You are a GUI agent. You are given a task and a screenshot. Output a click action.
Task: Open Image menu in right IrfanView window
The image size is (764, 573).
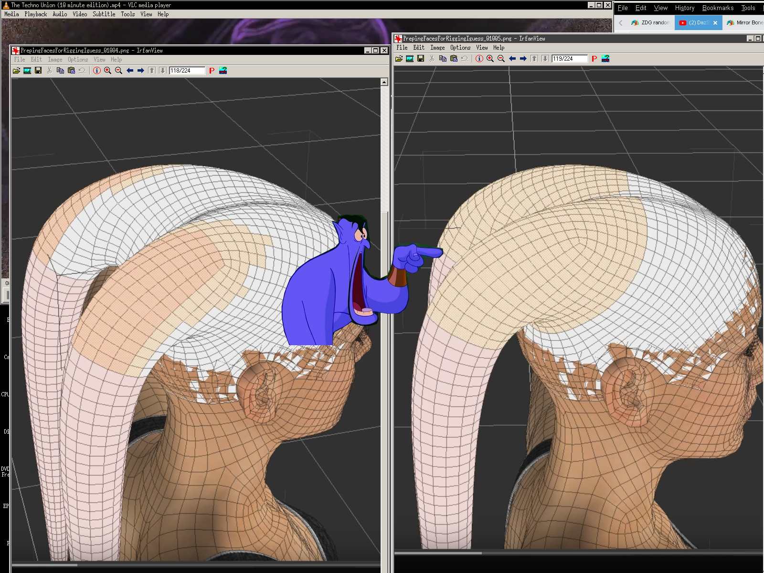pos(437,48)
